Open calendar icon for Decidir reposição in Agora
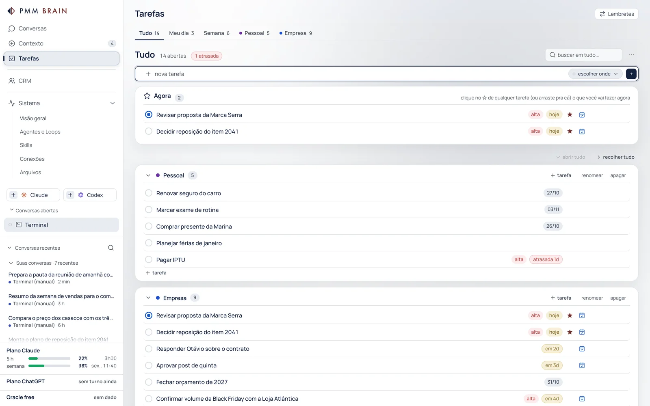This screenshot has height=406, width=650. 582,132
